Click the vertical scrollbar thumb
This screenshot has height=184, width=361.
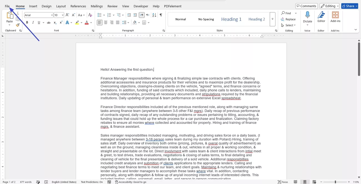tap(359, 58)
